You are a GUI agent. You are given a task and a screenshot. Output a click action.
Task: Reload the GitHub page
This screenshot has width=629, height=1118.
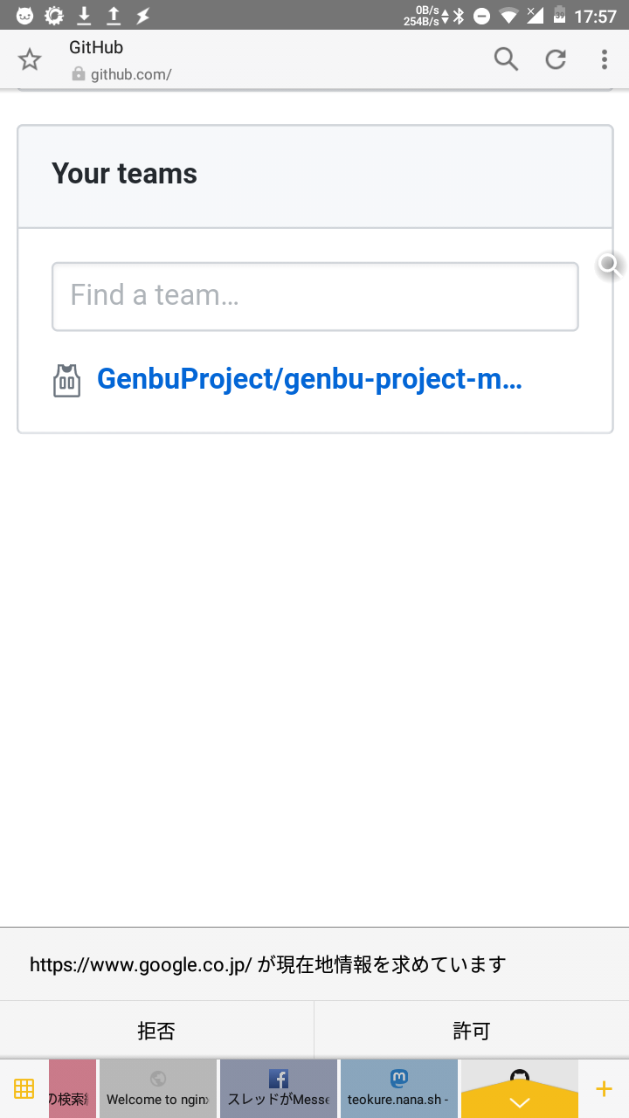556,59
